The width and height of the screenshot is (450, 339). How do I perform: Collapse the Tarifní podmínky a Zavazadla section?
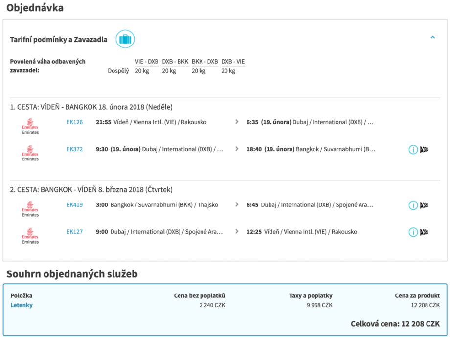432,37
